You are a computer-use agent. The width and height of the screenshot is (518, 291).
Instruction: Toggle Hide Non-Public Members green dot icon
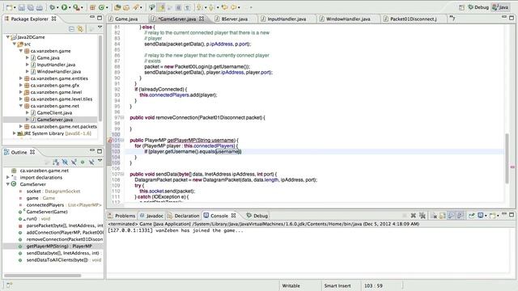(x=83, y=162)
